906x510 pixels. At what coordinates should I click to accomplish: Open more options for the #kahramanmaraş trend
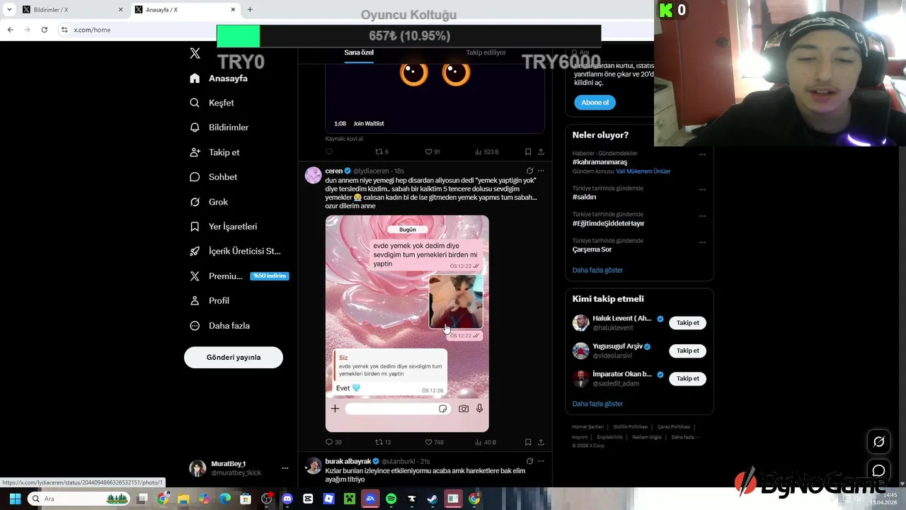click(702, 154)
